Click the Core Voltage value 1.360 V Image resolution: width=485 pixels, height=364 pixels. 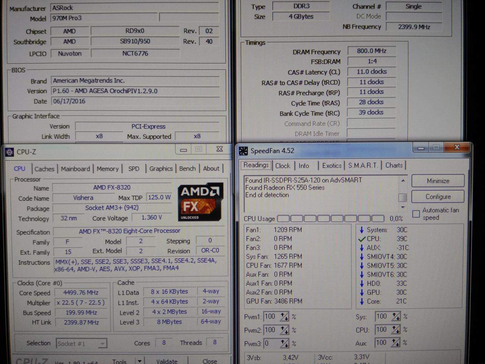click(x=152, y=218)
